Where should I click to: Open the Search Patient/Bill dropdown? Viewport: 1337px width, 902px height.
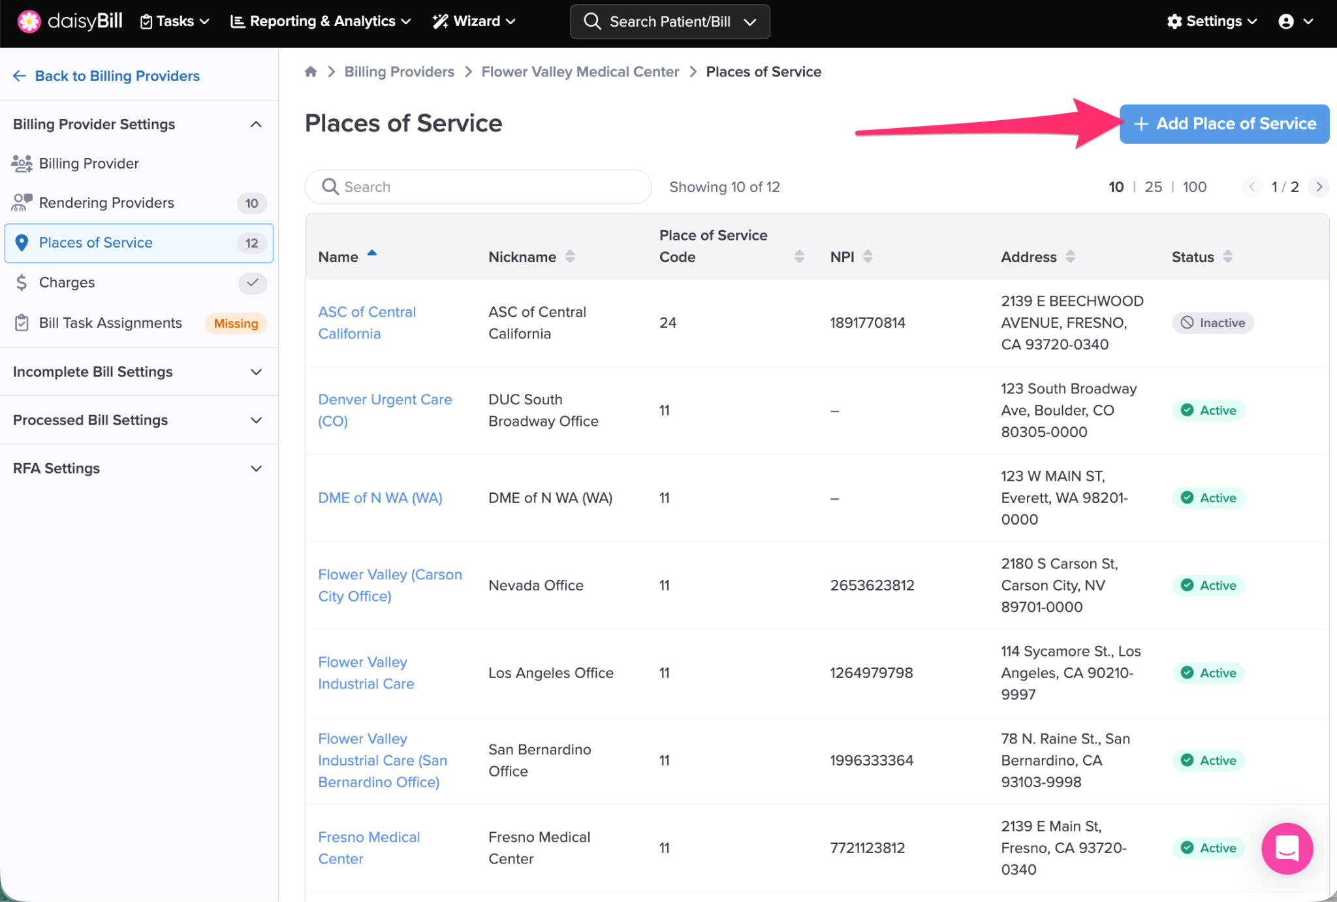[749, 22]
